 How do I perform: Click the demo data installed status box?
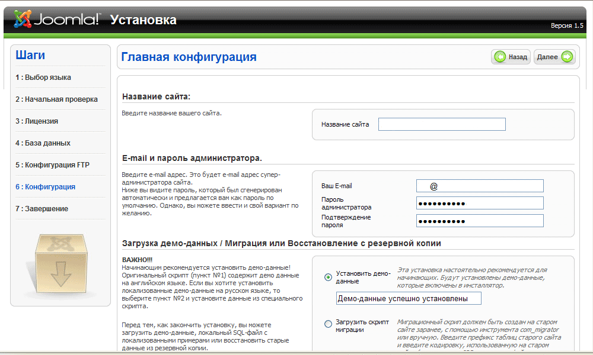[409, 298]
